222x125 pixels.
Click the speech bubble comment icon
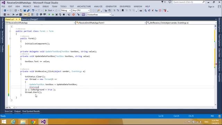tap(41, 15)
